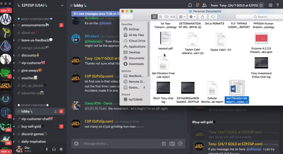Clear the Discord search query
Viewport: 283px width, 154px height.
pos(261,5)
